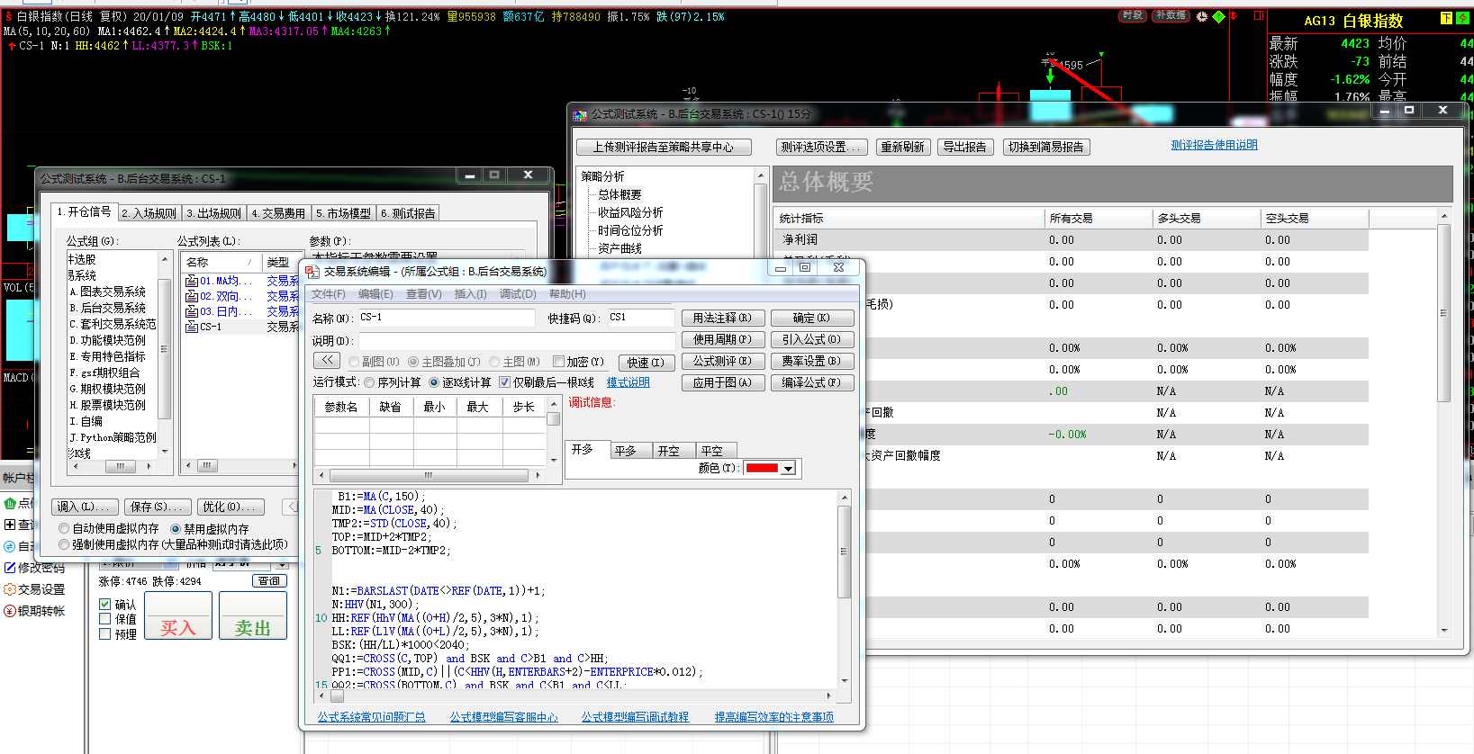Click the 交易设置 gear icon
This screenshot has height=754, width=1474.
click(x=10, y=589)
